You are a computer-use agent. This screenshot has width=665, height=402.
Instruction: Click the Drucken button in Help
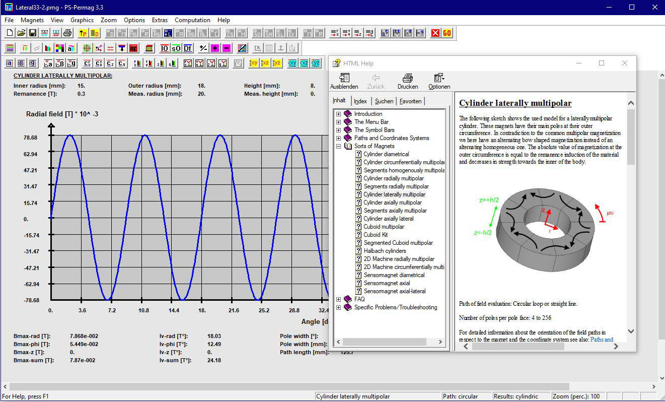[x=408, y=81]
